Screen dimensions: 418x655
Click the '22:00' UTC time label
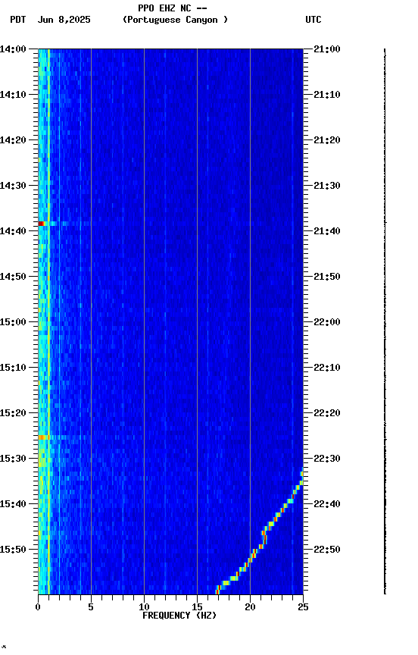(x=327, y=322)
